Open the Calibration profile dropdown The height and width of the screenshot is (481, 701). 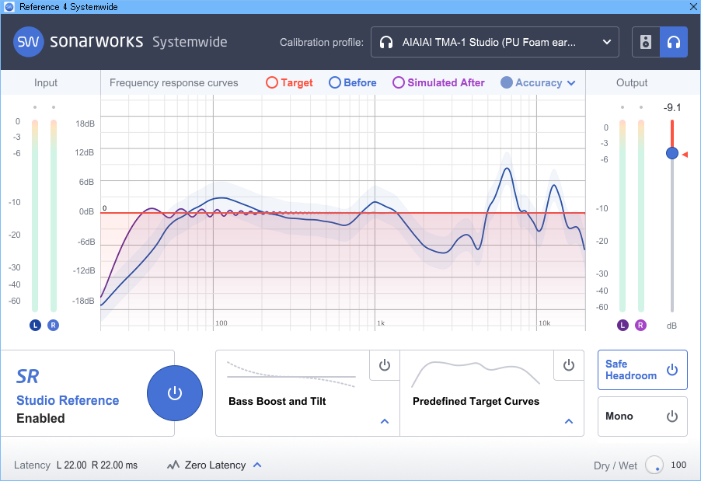[x=494, y=42]
